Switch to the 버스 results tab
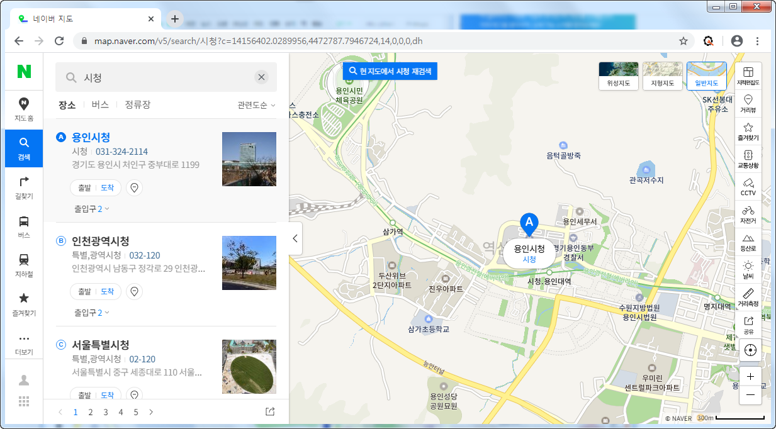776x429 pixels. [x=100, y=105]
